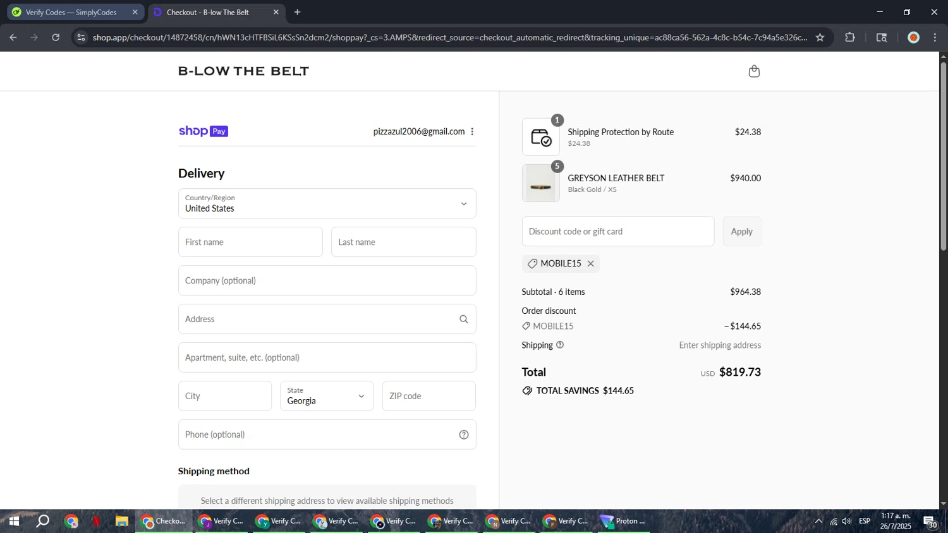The height and width of the screenshot is (533, 948).
Task: Focus the Company (optional) field
Action: pyautogui.click(x=327, y=280)
